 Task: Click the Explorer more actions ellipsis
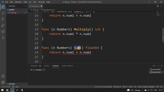tap(25, 6)
